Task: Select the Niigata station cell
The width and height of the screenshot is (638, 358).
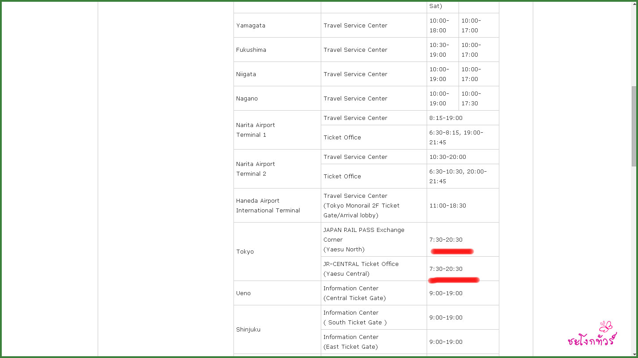Action: point(277,74)
